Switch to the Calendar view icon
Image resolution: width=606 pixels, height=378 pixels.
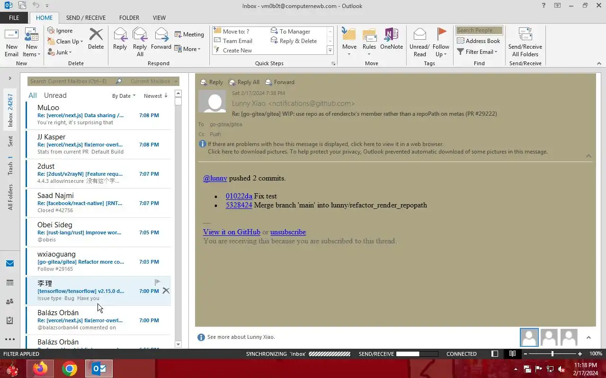(9, 283)
